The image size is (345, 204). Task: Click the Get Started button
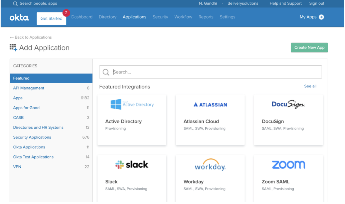[x=52, y=18]
